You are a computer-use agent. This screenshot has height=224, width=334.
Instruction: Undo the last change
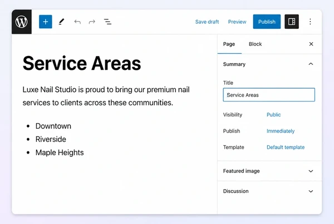[x=77, y=22]
